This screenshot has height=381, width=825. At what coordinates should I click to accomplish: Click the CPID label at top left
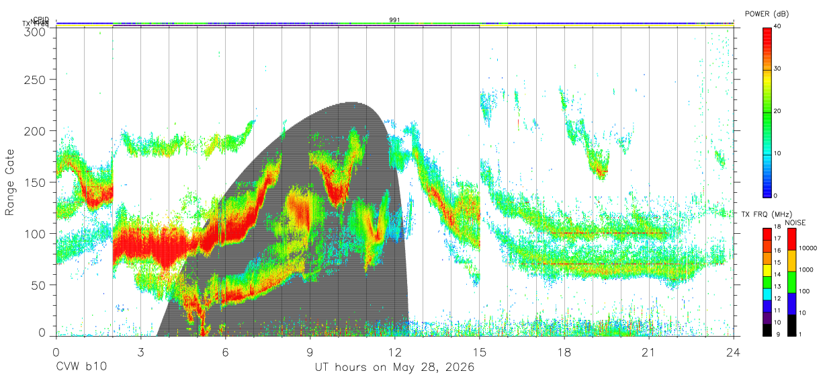coord(41,19)
